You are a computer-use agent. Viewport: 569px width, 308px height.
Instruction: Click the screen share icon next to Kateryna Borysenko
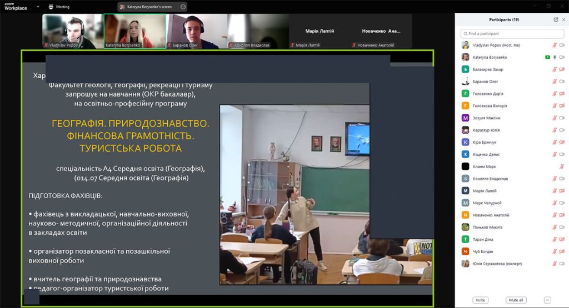(547, 57)
